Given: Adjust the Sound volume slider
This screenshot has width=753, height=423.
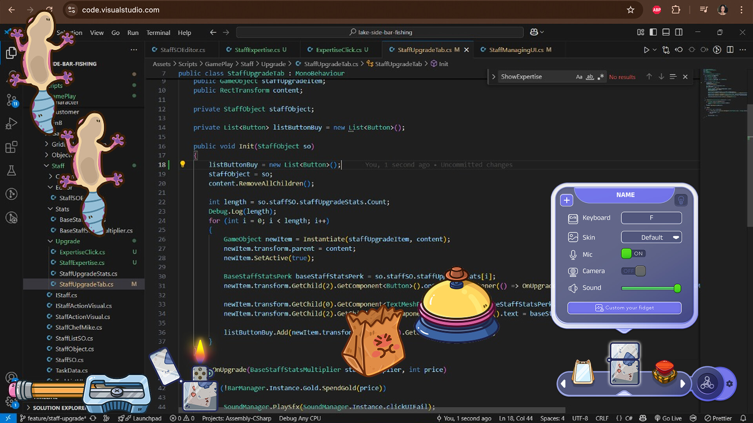Looking at the screenshot, I should pos(677,289).
